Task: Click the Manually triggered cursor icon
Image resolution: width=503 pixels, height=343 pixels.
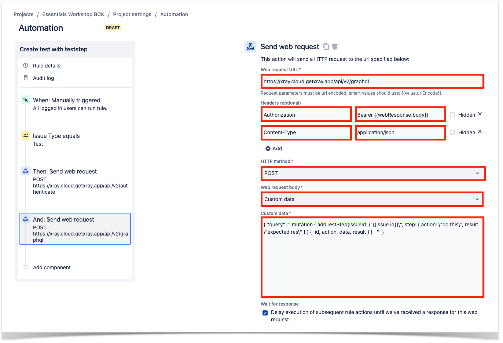Action: point(26,100)
